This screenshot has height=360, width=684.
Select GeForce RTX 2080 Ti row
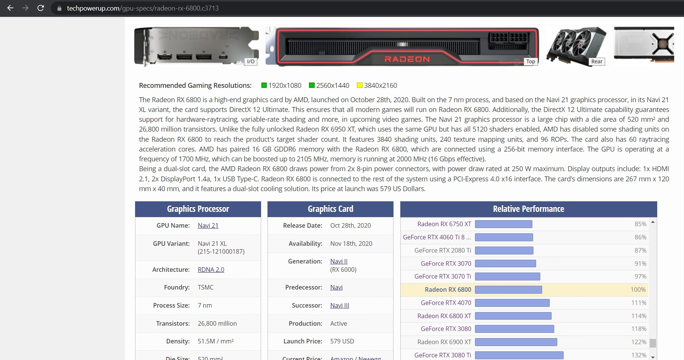point(525,250)
